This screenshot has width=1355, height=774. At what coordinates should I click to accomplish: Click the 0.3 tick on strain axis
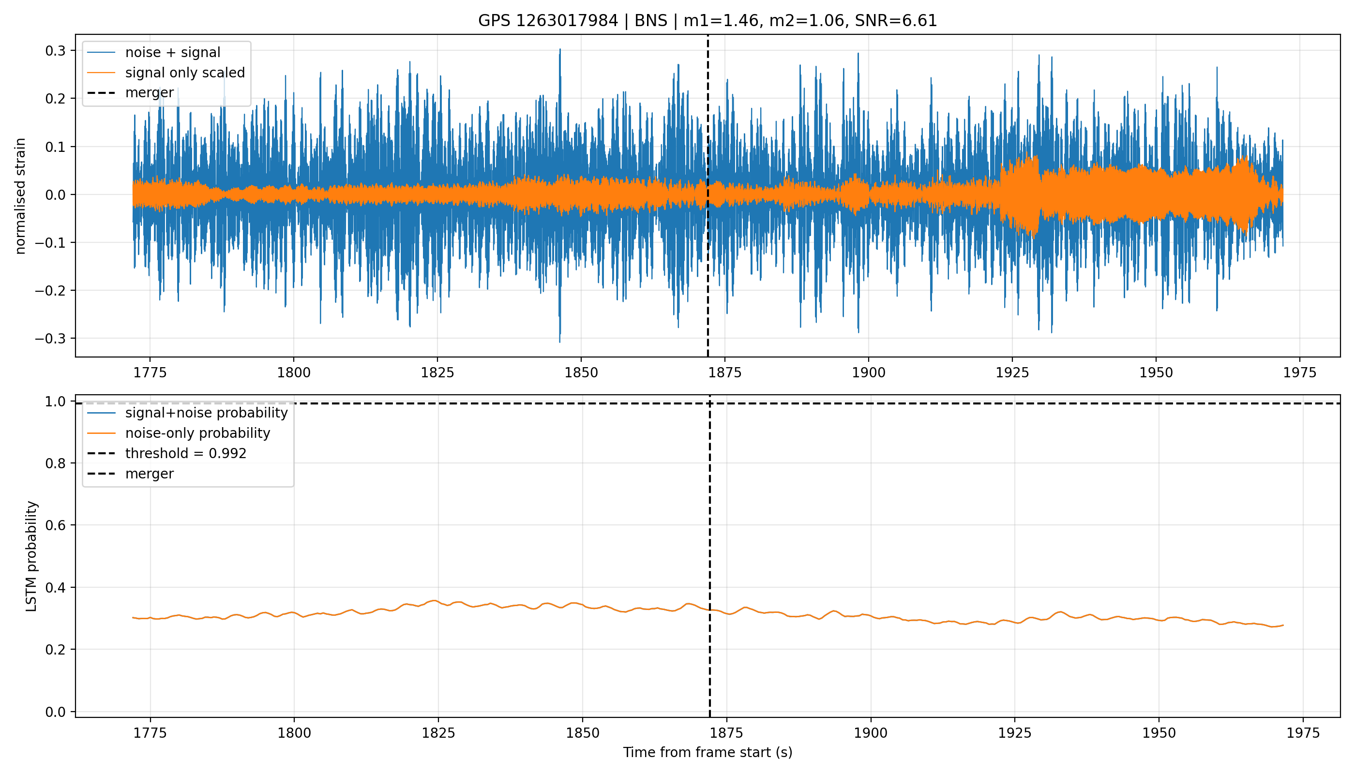tap(55, 50)
